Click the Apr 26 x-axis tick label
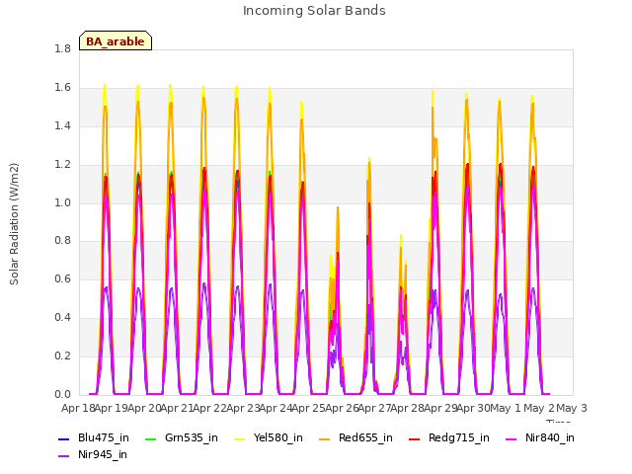Screen dimensions: 632x474 click(342, 408)
